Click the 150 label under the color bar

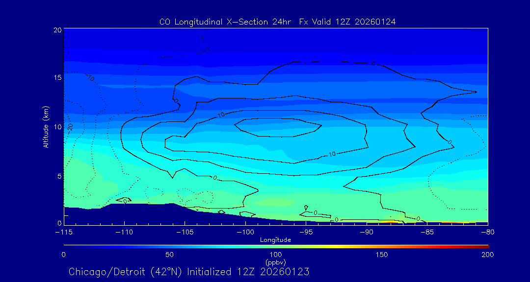tap(381, 255)
